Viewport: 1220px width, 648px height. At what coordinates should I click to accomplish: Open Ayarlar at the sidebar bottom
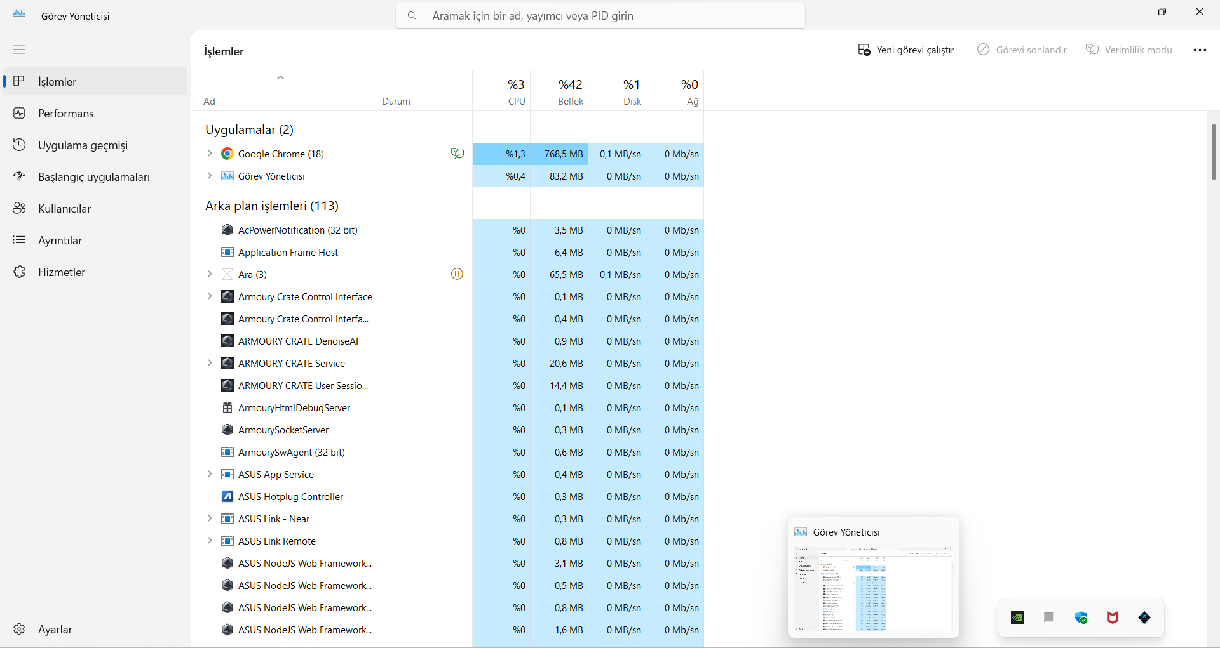pyautogui.click(x=95, y=629)
